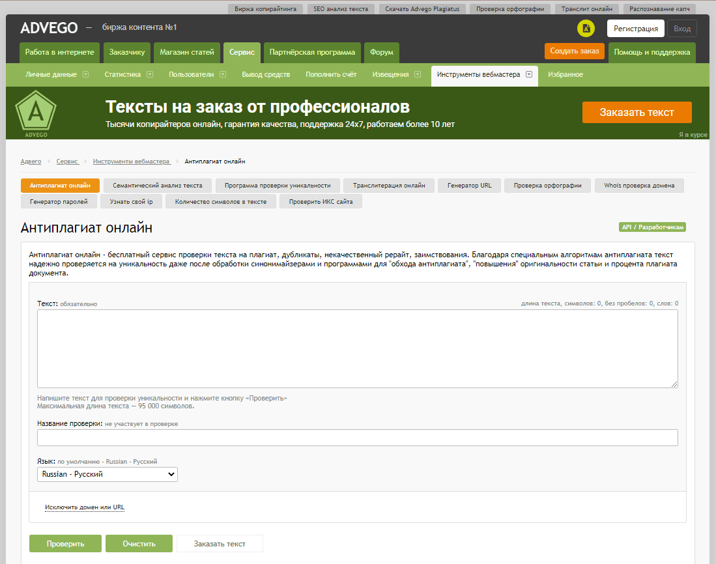Open Скачать Advego Plagiatus top link
716x564 pixels.
422,8
